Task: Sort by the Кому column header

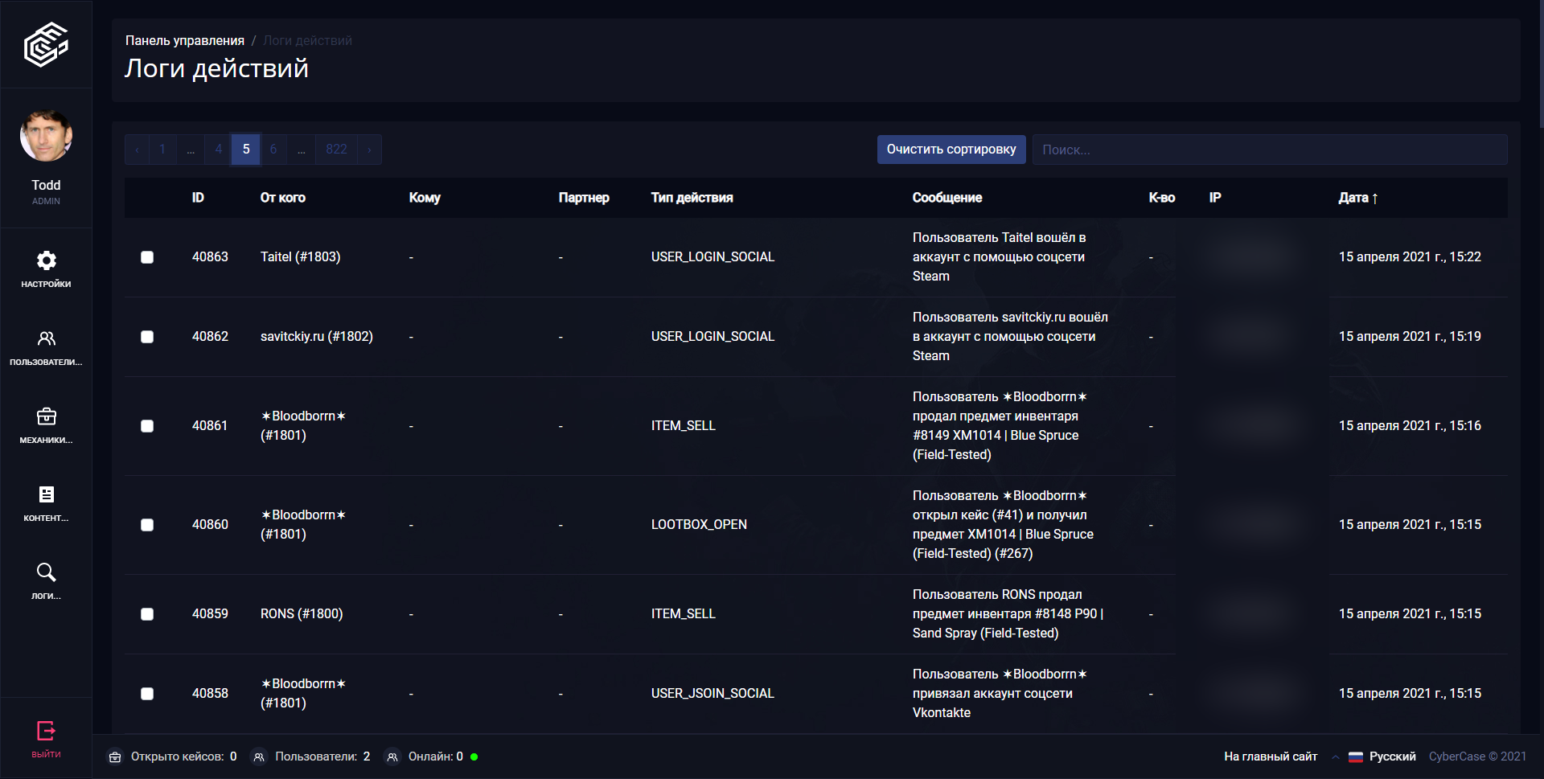Action: (x=425, y=198)
